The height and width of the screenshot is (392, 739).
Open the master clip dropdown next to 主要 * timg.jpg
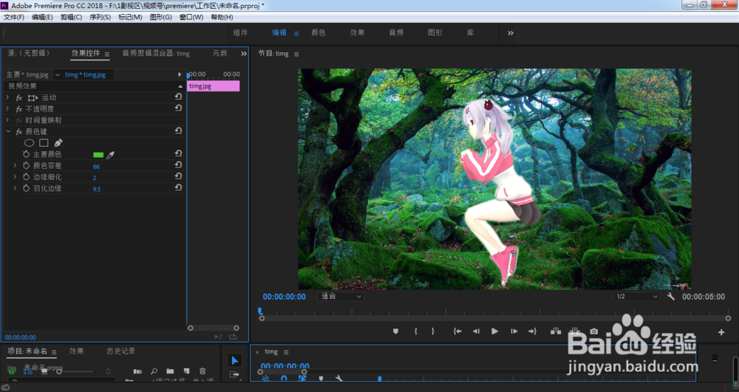click(58, 75)
